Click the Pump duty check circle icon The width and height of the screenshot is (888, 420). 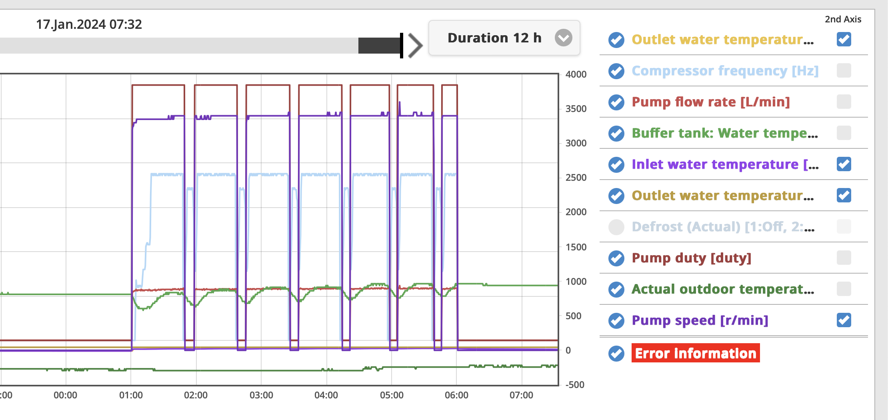pos(616,258)
